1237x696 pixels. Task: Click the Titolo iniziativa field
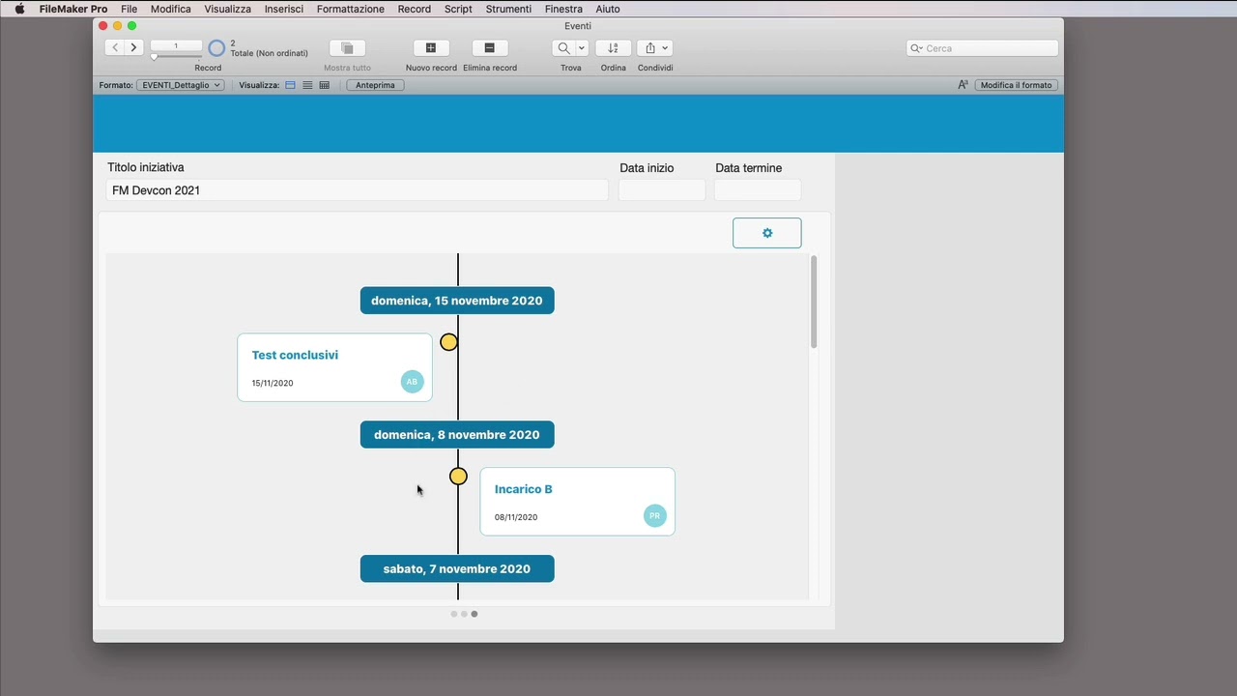click(357, 190)
